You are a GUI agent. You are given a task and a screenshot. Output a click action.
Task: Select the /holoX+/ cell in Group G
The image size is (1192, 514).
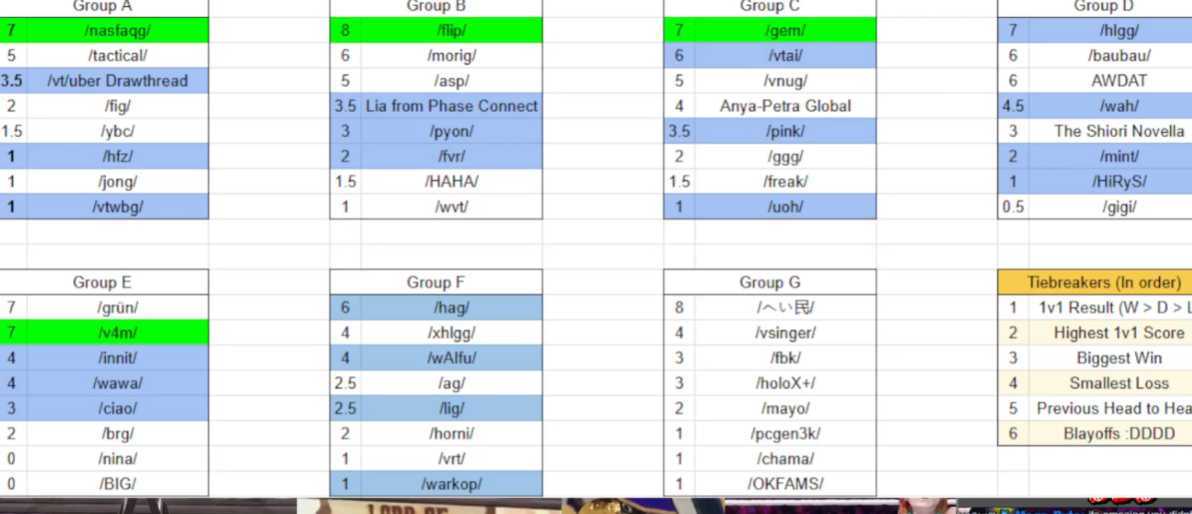[785, 383]
